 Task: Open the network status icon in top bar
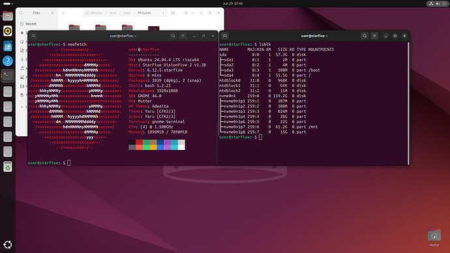tap(431, 4)
